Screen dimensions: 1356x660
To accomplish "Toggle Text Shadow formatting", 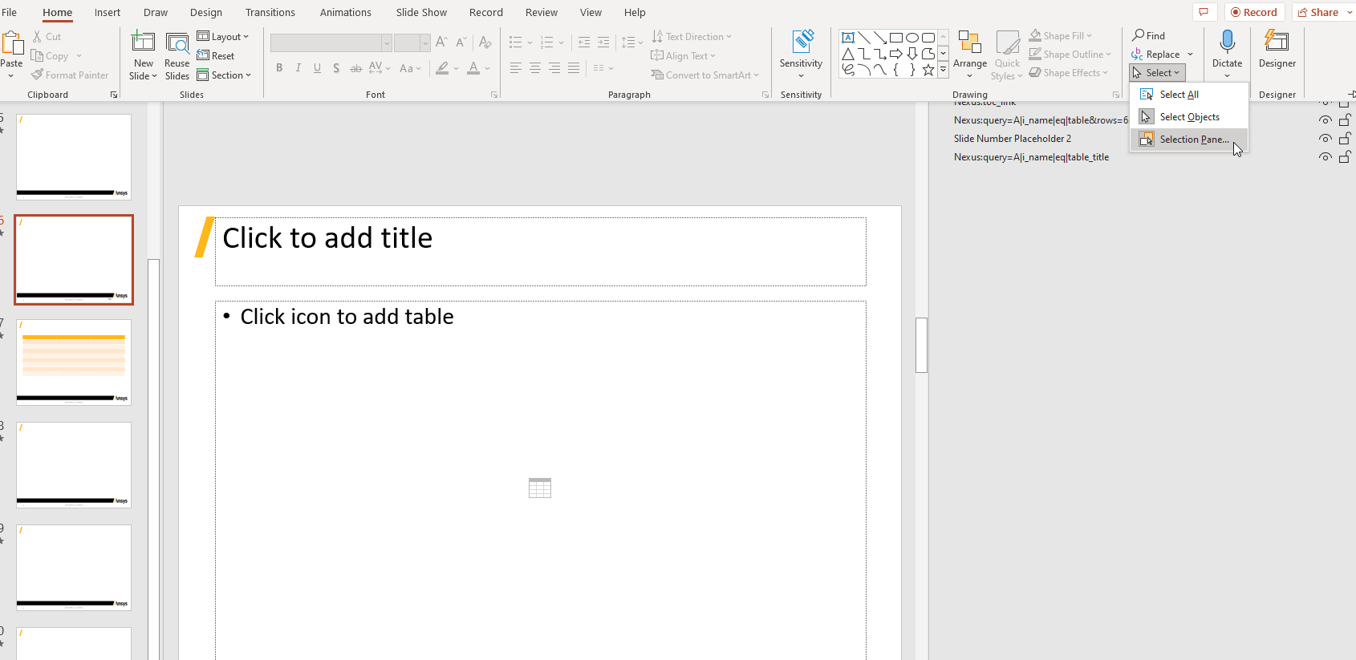I will (336, 68).
